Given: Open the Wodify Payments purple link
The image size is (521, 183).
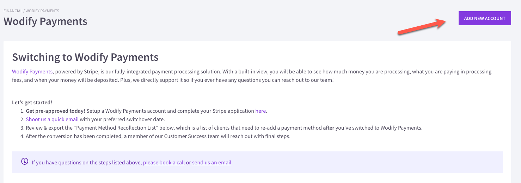Looking at the screenshot, I should coord(32,72).
